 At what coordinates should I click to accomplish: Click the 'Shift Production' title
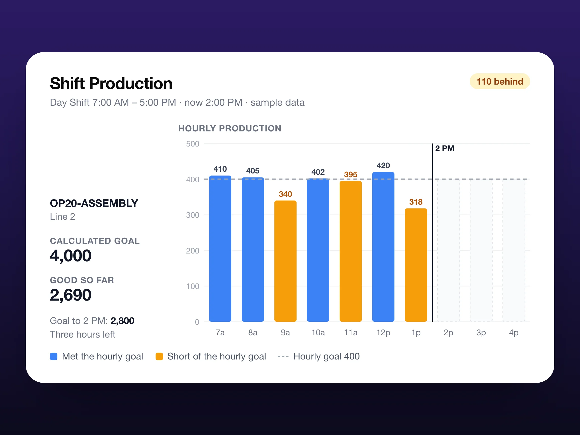click(x=111, y=84)
